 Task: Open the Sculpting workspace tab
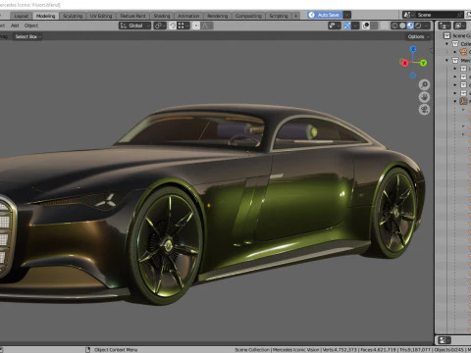73,16
